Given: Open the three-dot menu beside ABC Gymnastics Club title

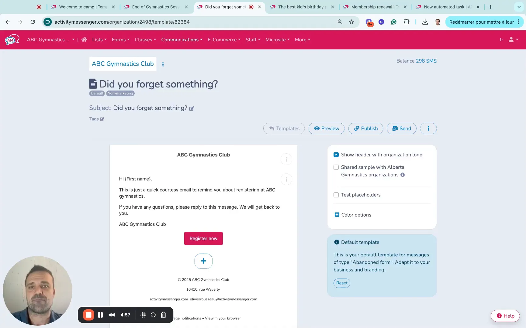Looking at the screenshot, I should 163,64.
